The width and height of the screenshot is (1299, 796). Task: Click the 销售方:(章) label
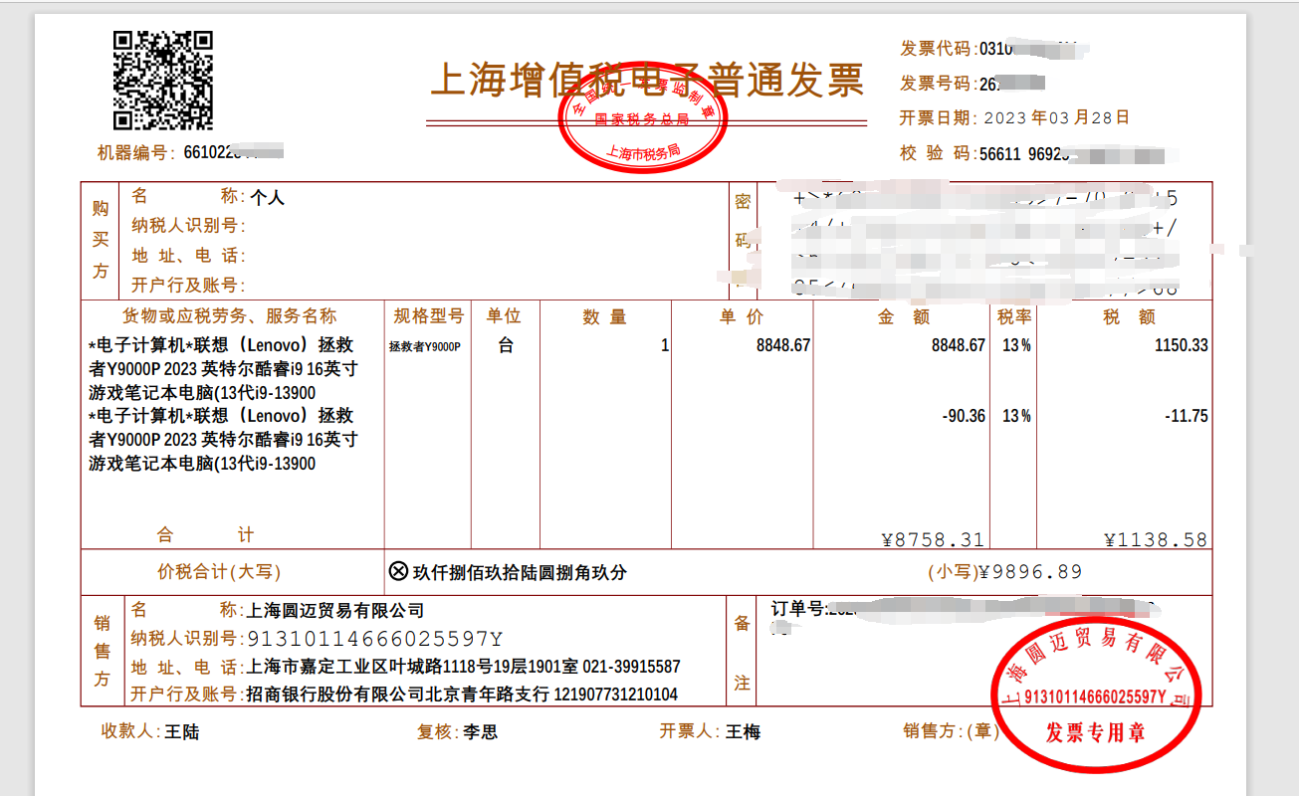pyautogui.click(x=952, y=731)
